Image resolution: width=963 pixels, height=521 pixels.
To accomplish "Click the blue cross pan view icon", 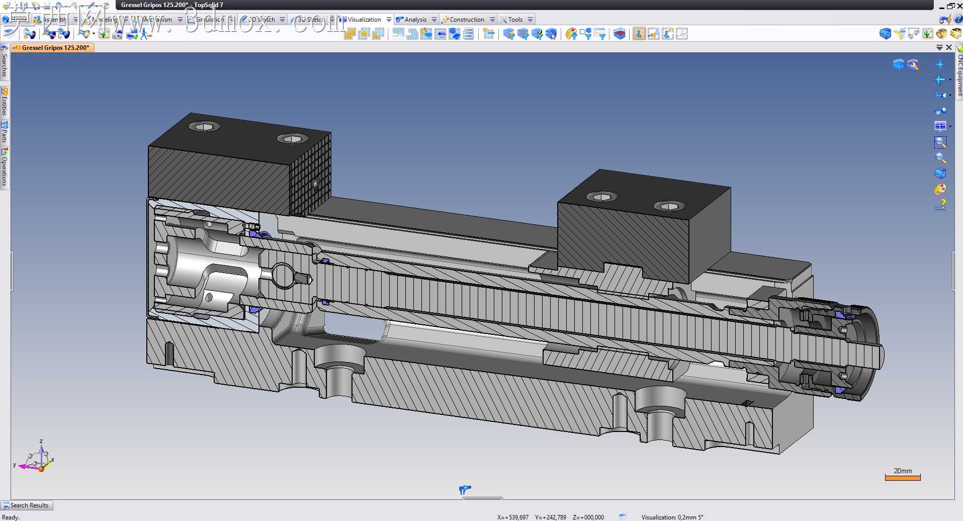I will (939, 64).
